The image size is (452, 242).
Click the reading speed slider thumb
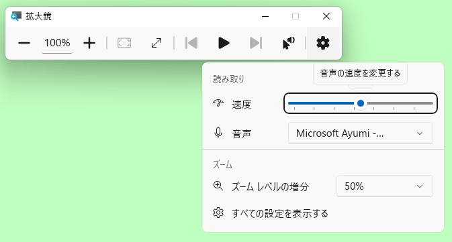click(361, 103)
